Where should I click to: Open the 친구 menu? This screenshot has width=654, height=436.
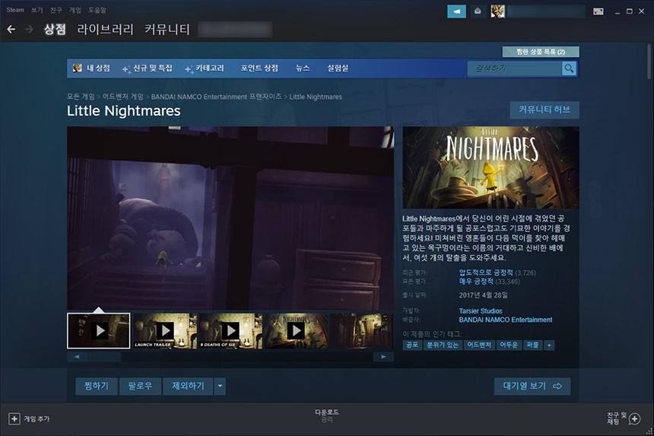[56, 10]
